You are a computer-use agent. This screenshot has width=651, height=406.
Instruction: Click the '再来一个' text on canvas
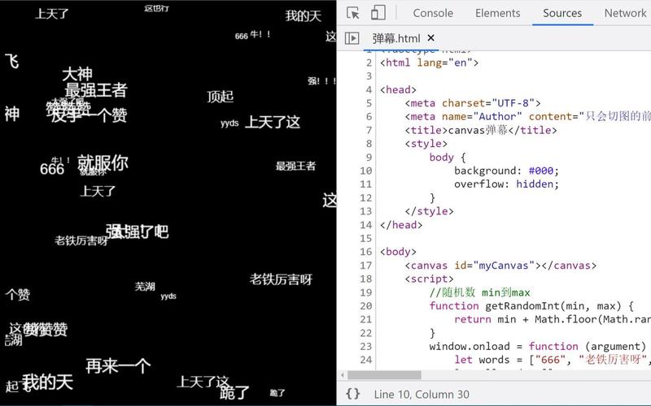point(118,366)
